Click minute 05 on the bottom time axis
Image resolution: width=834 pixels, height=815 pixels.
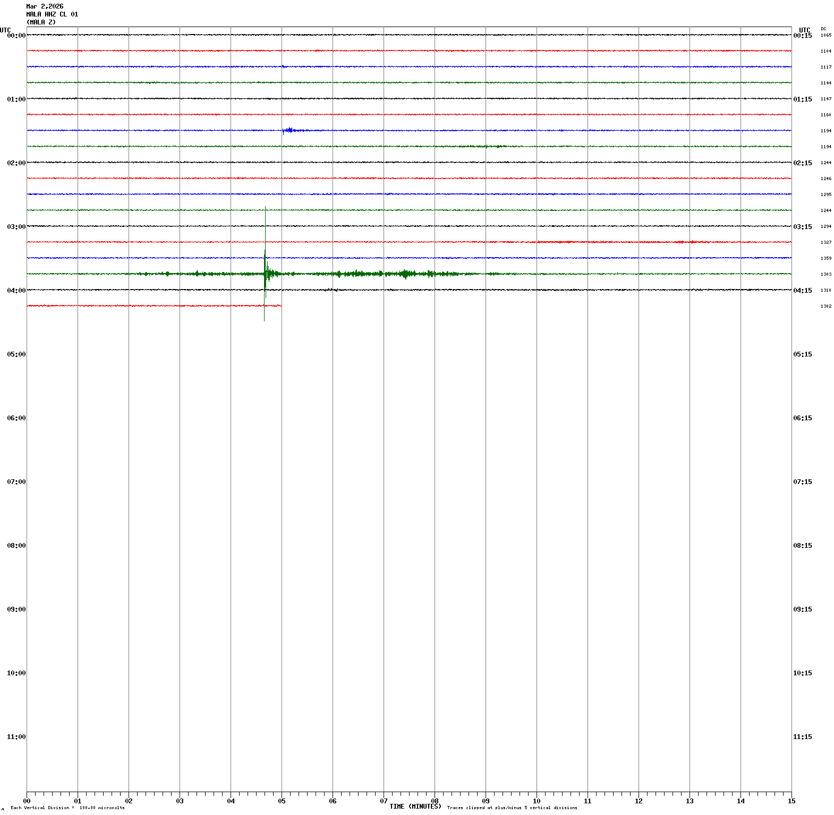click(282, 801)
